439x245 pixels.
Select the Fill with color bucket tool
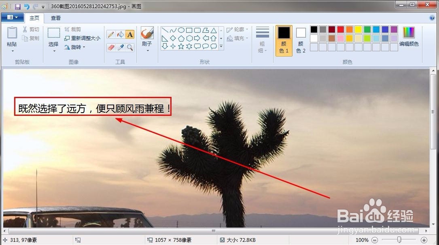(x=120, y=34)
